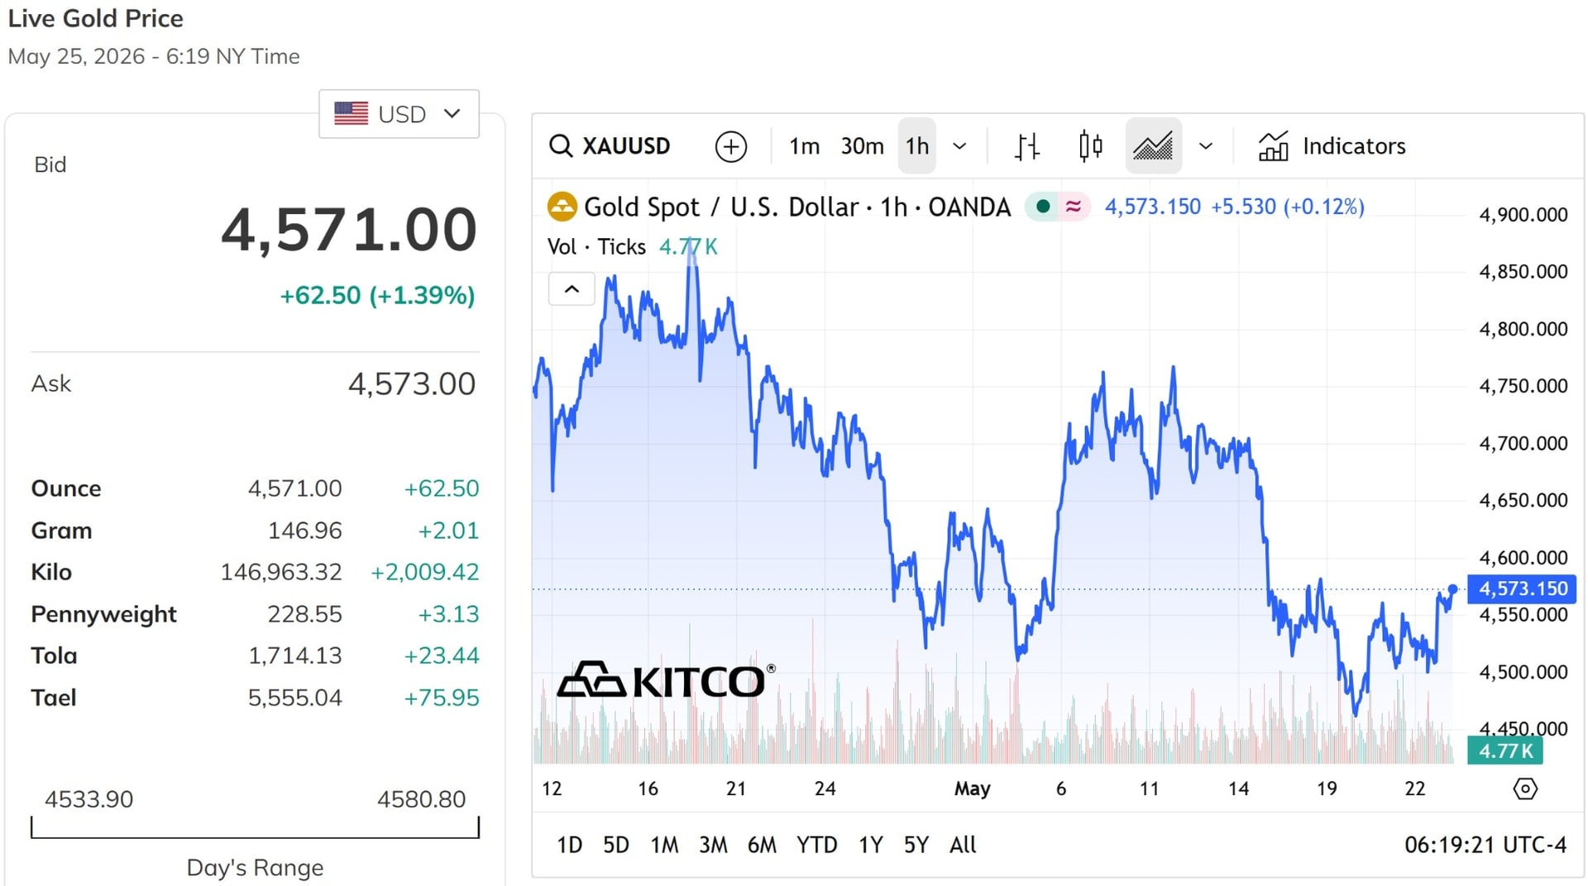Open chart settings hexagon icon
The height and width of the screenshot is (886, 1588).
coord(1524,788)
